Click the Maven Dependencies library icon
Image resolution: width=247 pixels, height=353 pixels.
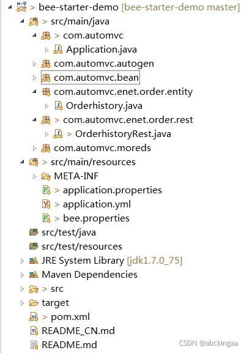34,275
